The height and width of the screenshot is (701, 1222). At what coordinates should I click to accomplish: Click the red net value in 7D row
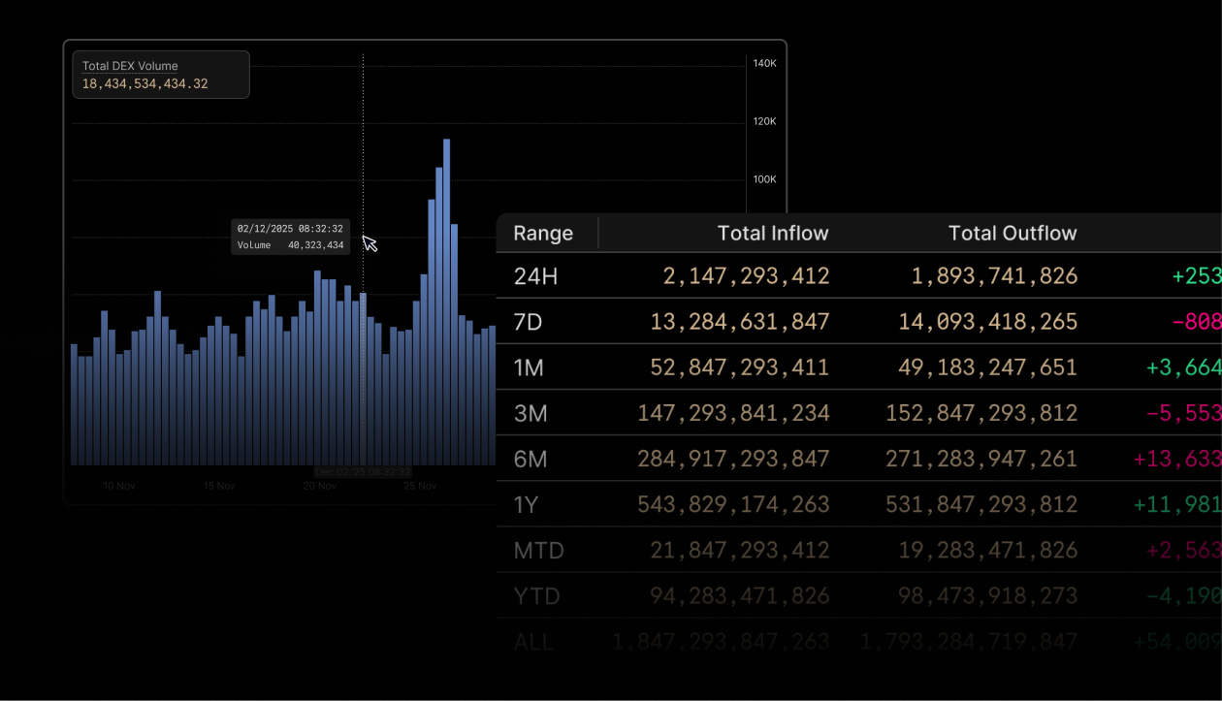point(1197,322)
